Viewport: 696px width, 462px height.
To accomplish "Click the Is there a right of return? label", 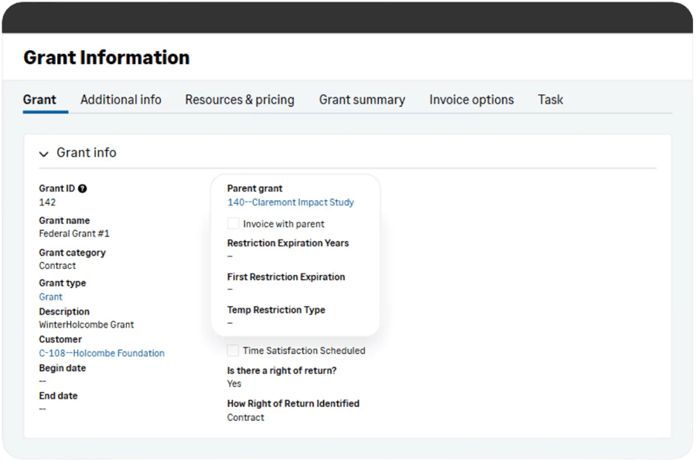I will pos(281,370).
